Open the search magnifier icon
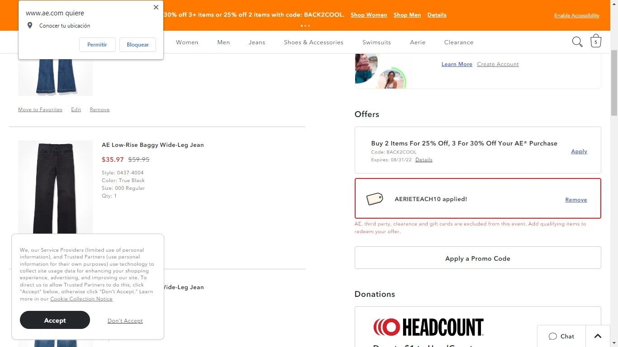The height and width of the screenshot is (347, 618). pos(577,42)
